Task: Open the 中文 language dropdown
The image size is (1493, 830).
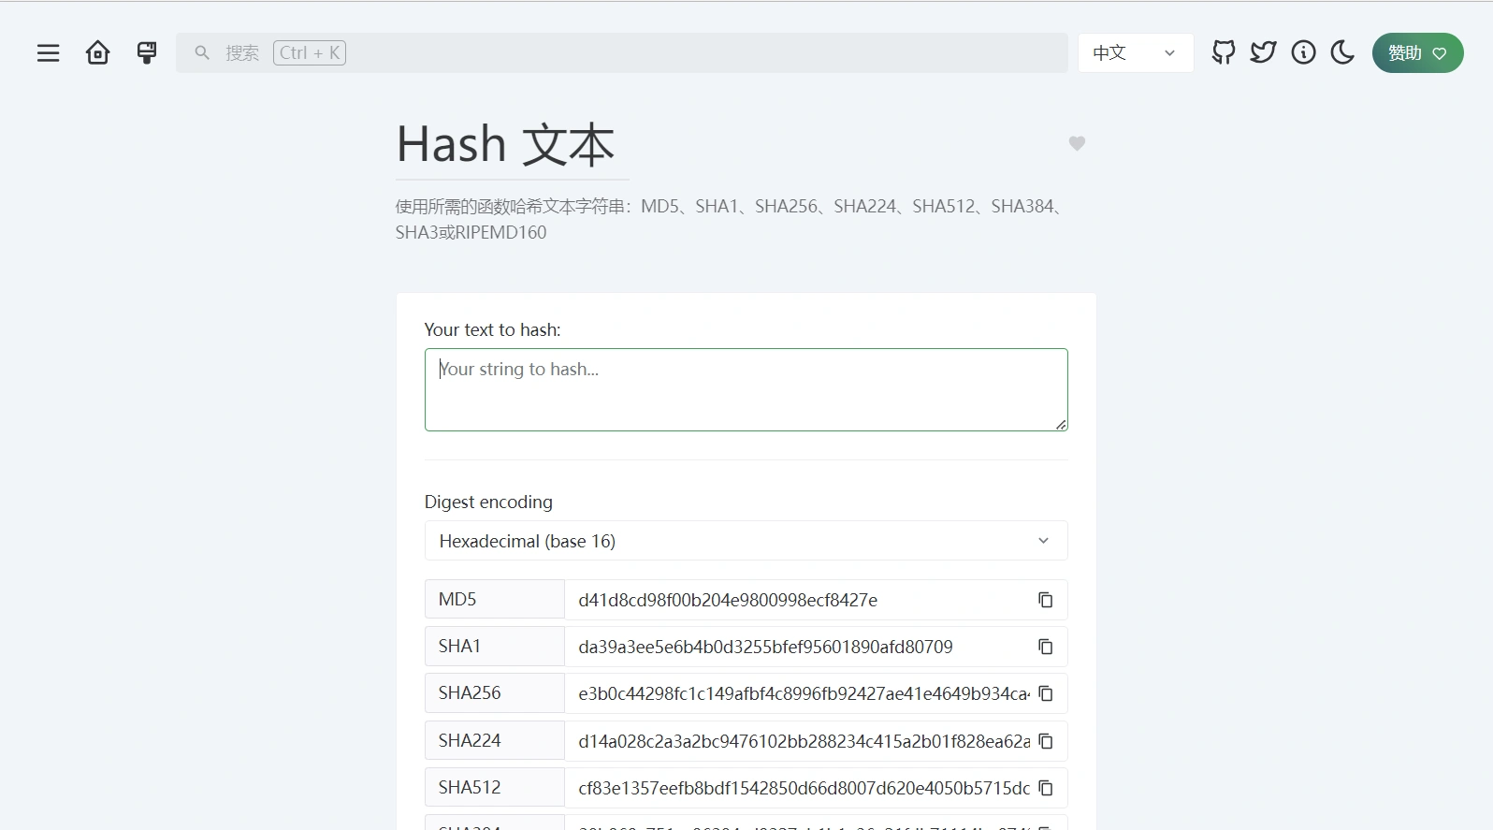Action: coord(1135,53)
